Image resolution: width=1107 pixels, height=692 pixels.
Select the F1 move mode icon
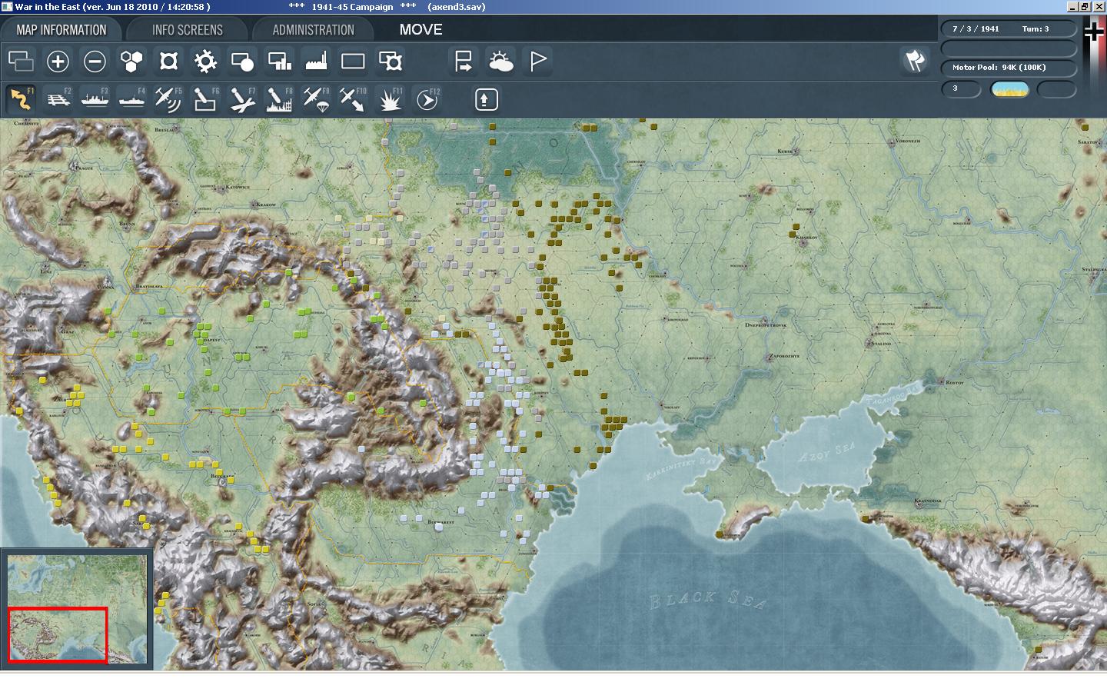pos(22,99)
